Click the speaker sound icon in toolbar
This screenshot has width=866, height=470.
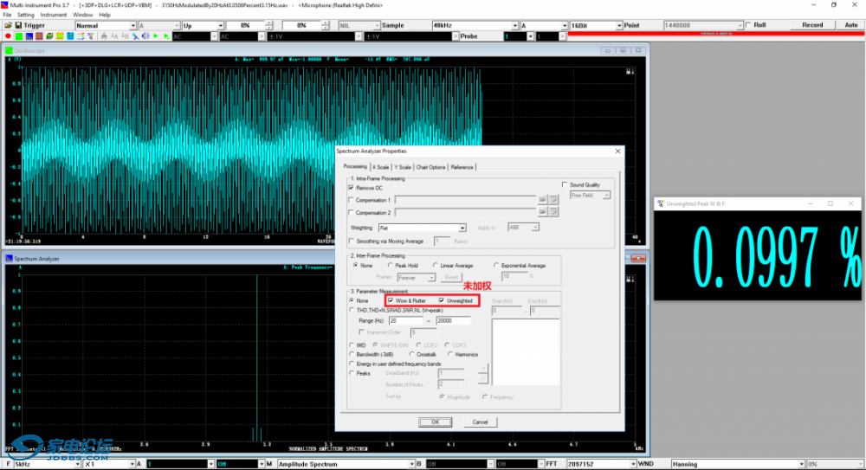tap(145, 36)
